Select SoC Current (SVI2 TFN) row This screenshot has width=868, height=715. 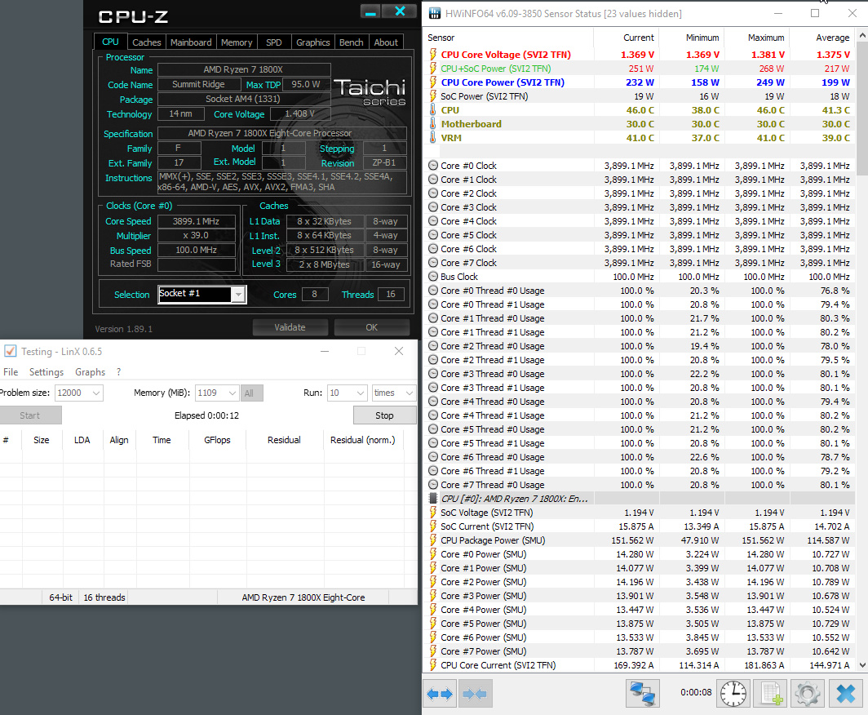(x=640, y=526)
